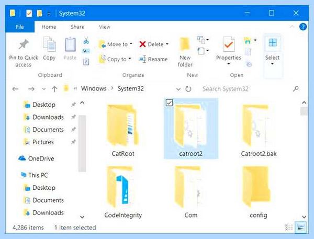This screenshot has width=314, height=239.
Task: Select the CatRoot folder
Action: (x=123, y=130)
